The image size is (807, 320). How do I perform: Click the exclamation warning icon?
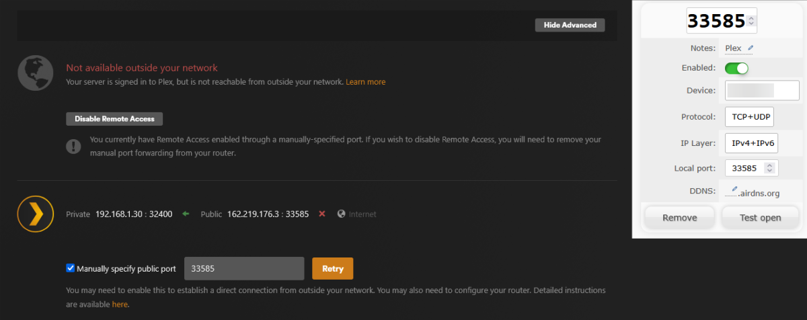click(73, 146)
